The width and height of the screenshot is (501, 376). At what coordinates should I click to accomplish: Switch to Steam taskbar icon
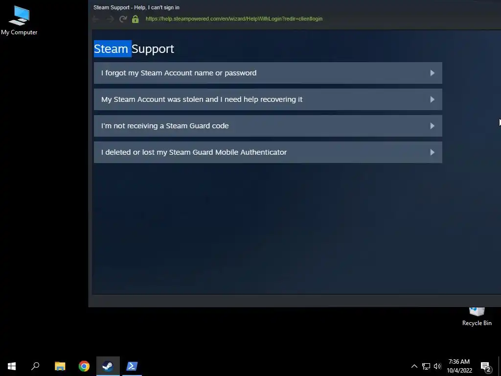108,366
